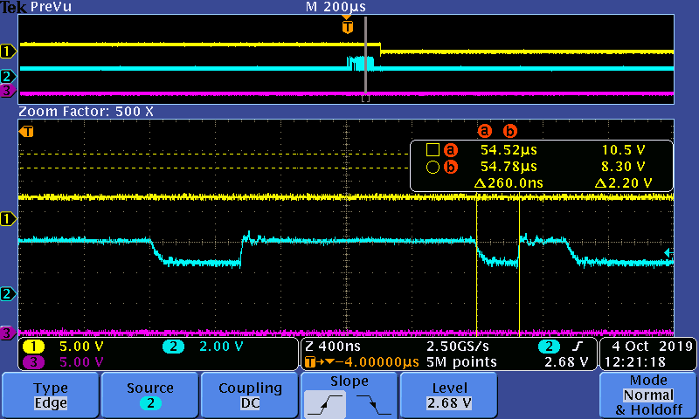Click the 2.50GS/s sample rate readout
The width and height of the screenshot is (699, 419).
tap(458, 347)
